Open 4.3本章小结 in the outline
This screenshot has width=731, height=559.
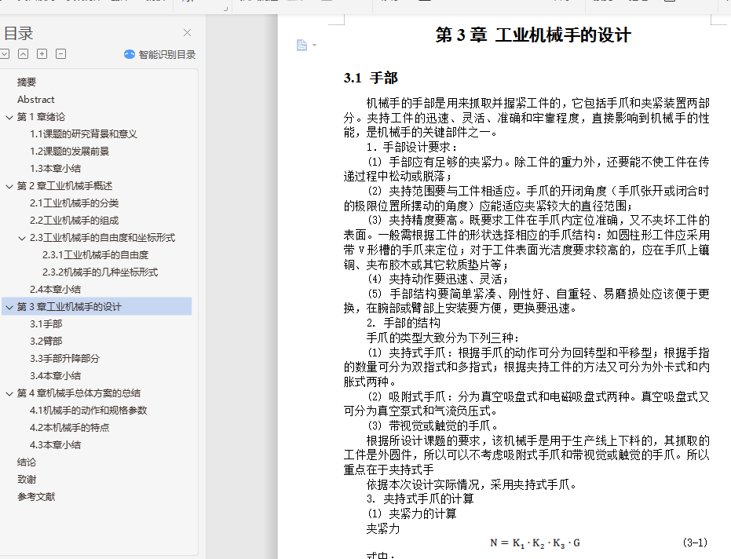(56, 445)
